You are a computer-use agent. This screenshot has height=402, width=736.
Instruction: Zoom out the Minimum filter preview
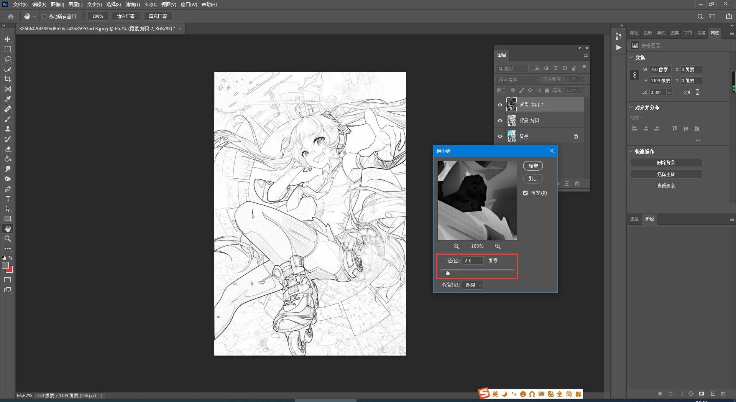456,246
